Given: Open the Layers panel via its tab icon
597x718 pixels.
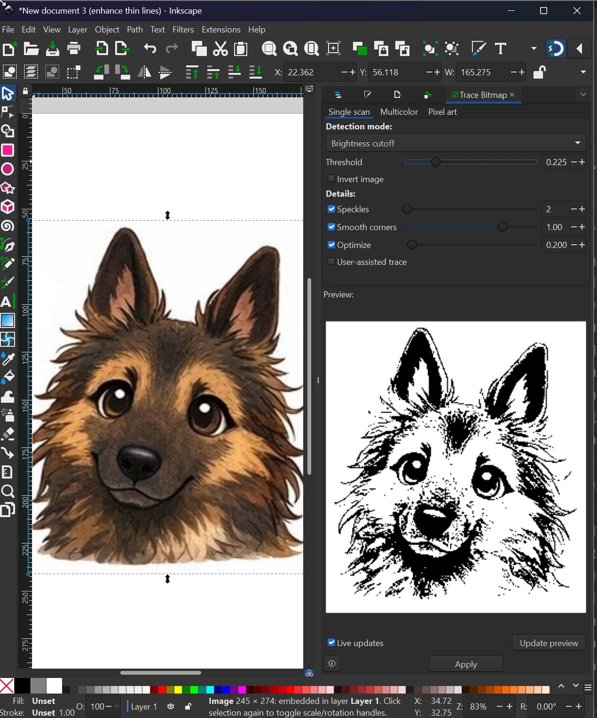Looking at the screenshot, I should coord(338,95).
